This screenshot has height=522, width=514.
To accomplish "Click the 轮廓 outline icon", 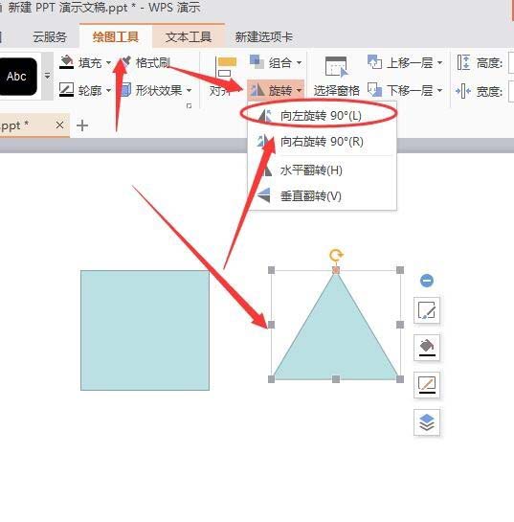I will pyautogui.click(x=67, y=90).
